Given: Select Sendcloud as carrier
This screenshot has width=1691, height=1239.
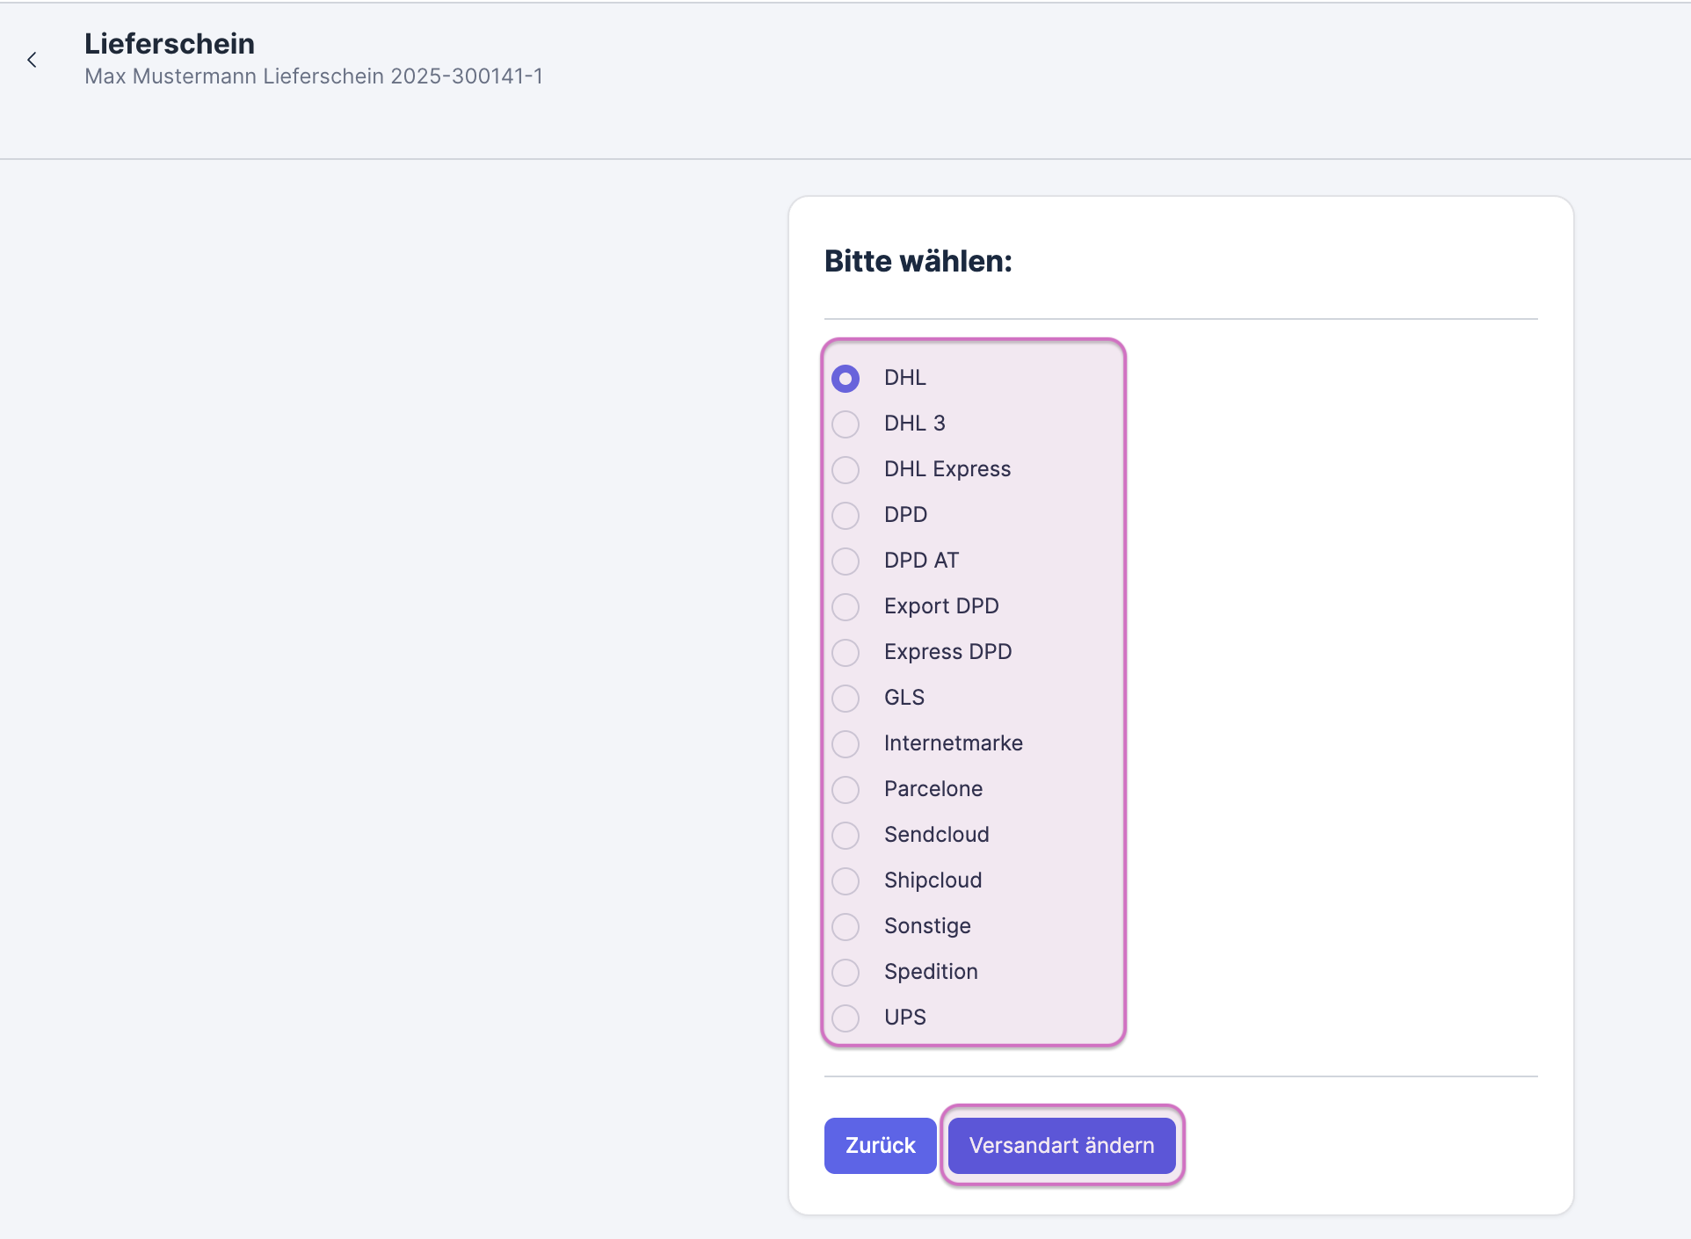Looking at the screenshot, I should pyautogui.click(x=845, y=836).
